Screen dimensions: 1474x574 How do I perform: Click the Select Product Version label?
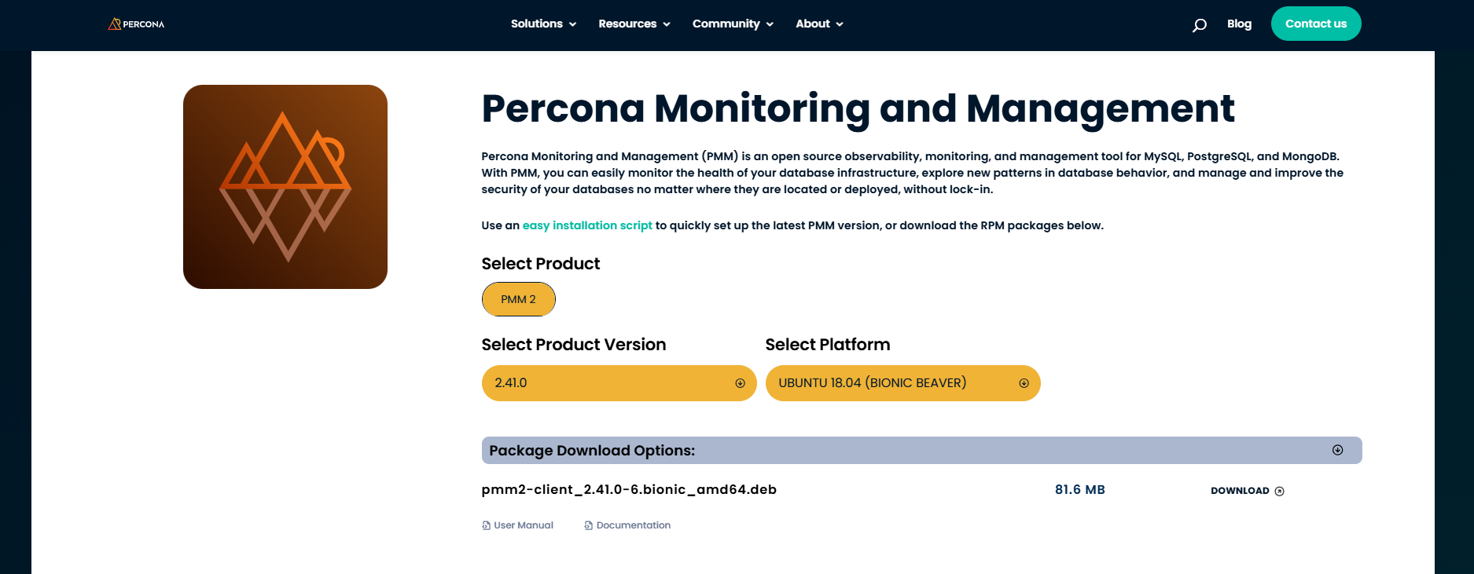pyautogui.click(x=574, y=345)
